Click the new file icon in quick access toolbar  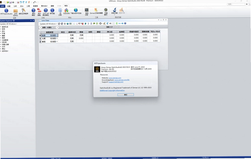click(x=5, y=3)
